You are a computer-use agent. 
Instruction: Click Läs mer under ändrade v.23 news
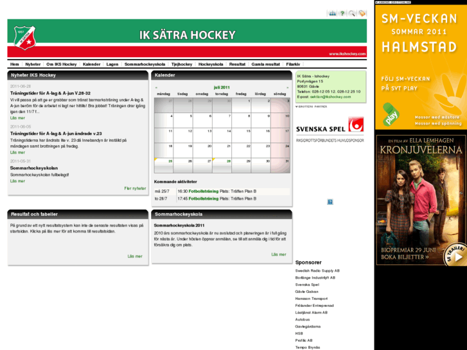tap(17, 152)
